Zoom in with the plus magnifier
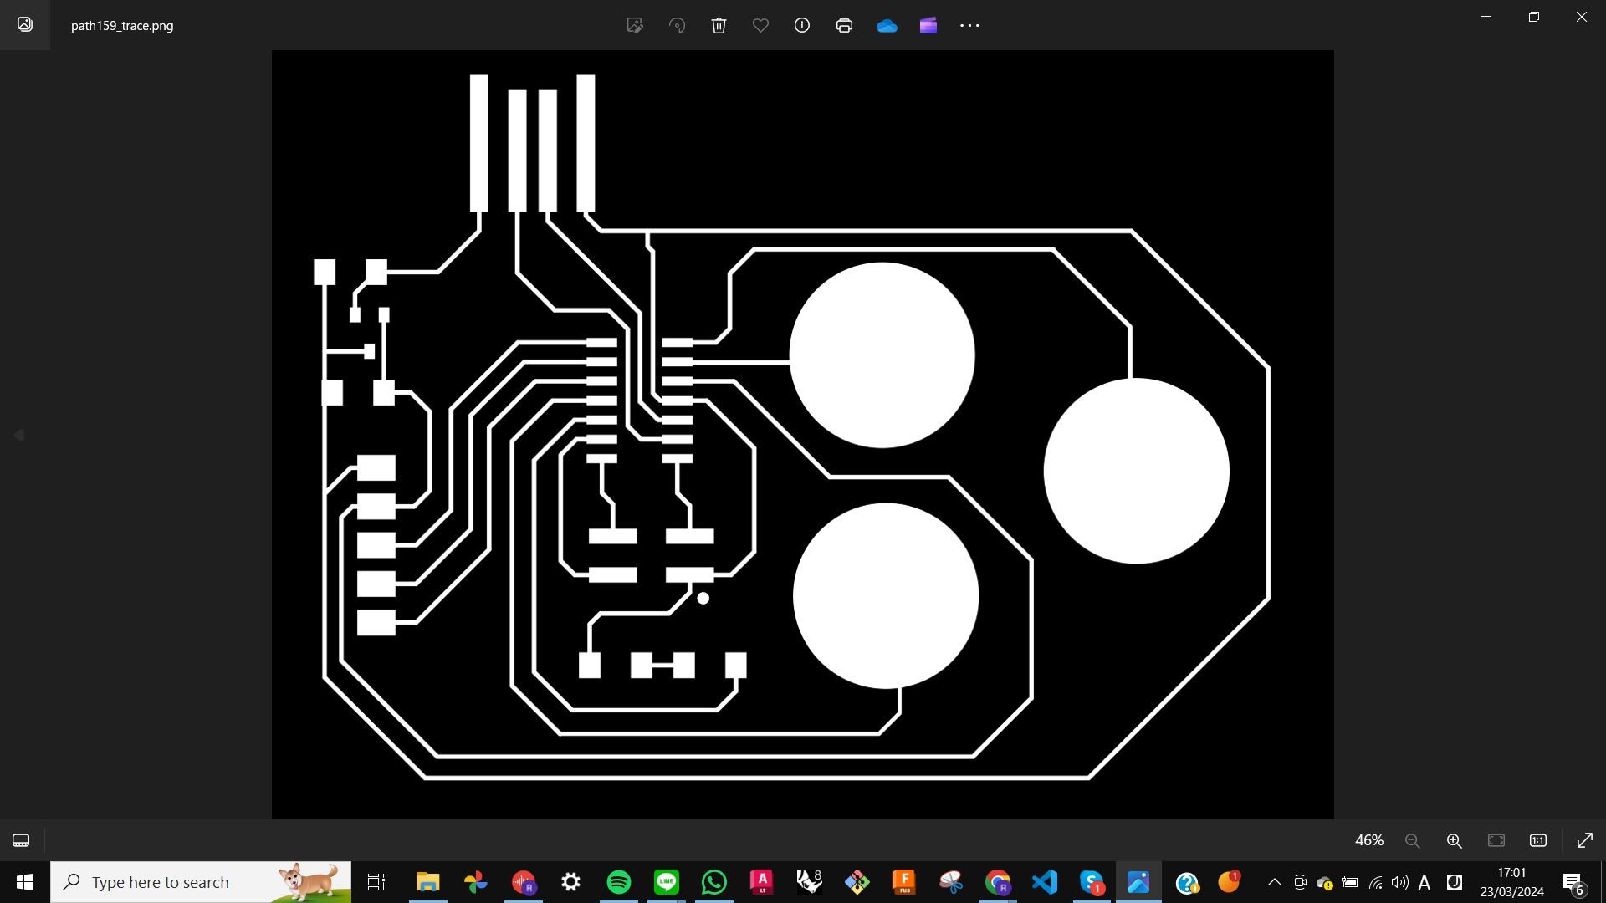Image resolution: width=1606 pixels, height=903 pixels. (x=1455, y=840)
